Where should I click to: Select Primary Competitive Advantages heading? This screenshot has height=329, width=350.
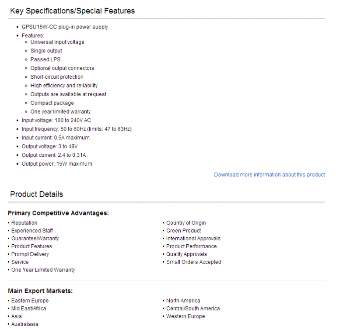(x=58, y=213)
